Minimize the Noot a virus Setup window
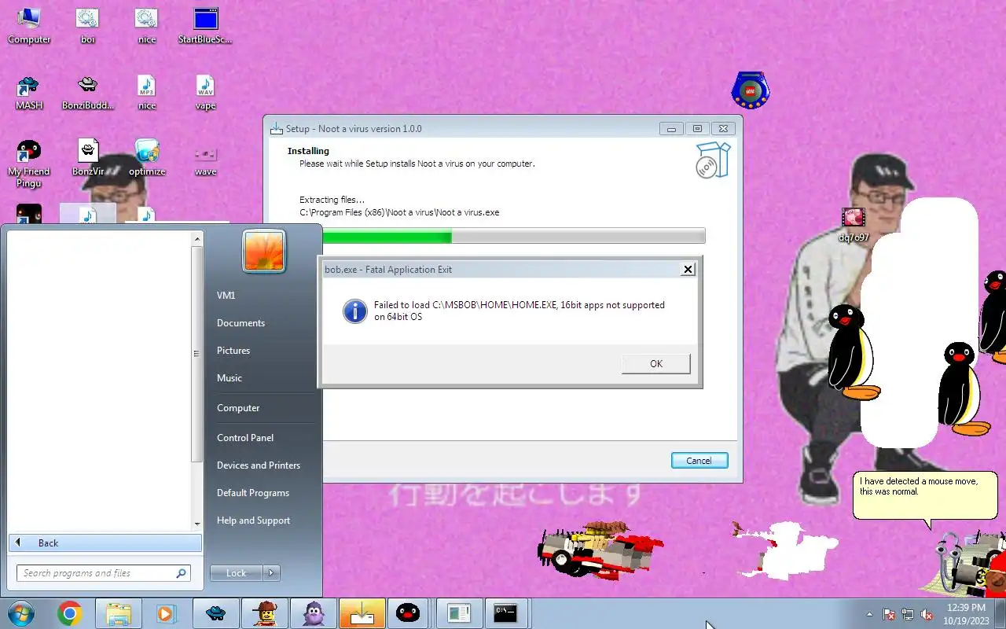This screenshot has height=629, width=1006. click(x=670, y=128)
